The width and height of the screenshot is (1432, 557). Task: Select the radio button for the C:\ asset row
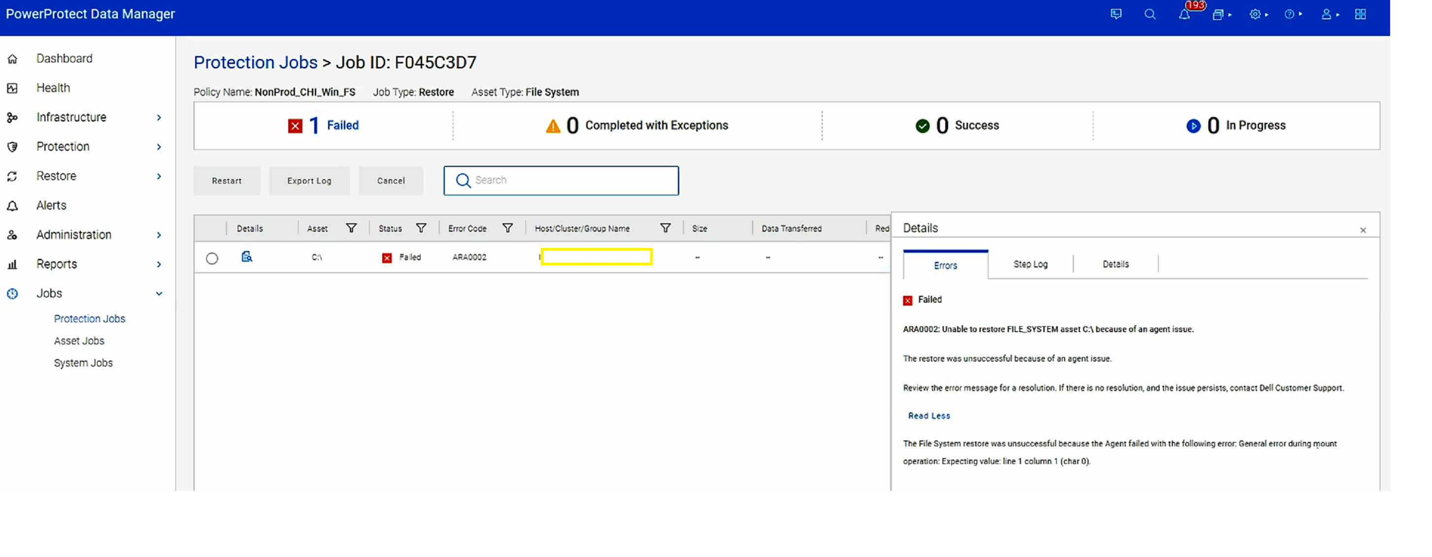[212, 258]
